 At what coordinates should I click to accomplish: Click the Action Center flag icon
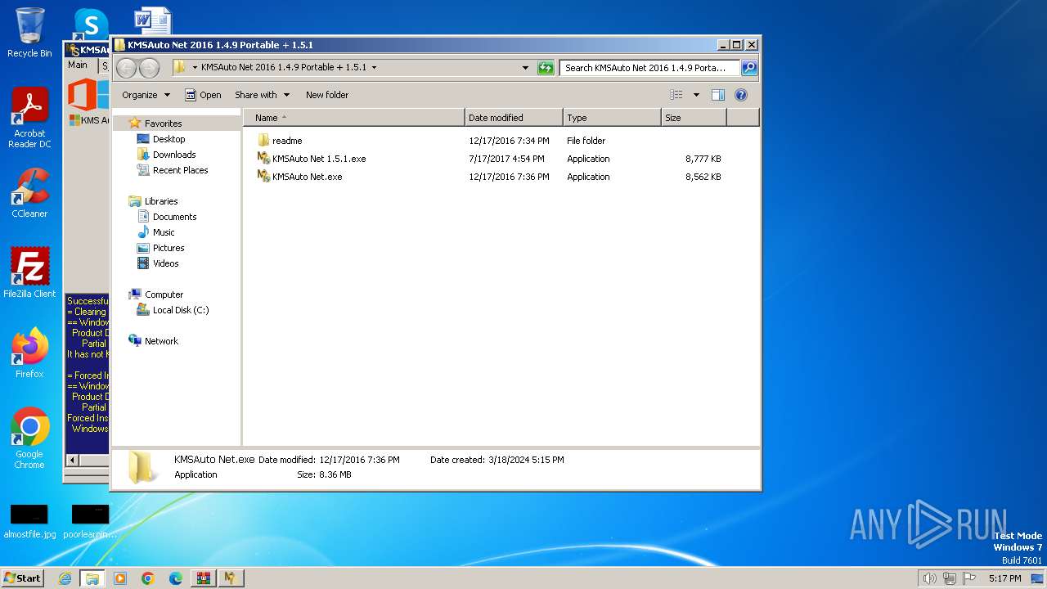969,578
